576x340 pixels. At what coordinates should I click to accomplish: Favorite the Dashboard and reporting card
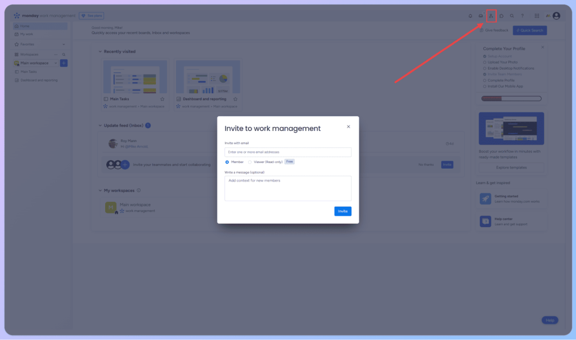[x=236, y=99]
